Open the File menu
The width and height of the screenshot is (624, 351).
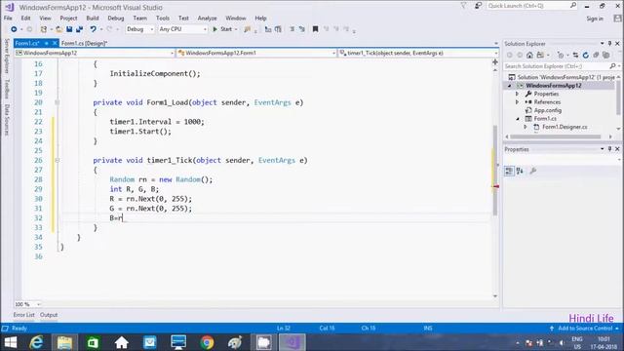tap(8, 19)
